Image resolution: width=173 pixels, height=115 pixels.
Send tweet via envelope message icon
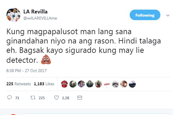[x=80, y=98]
